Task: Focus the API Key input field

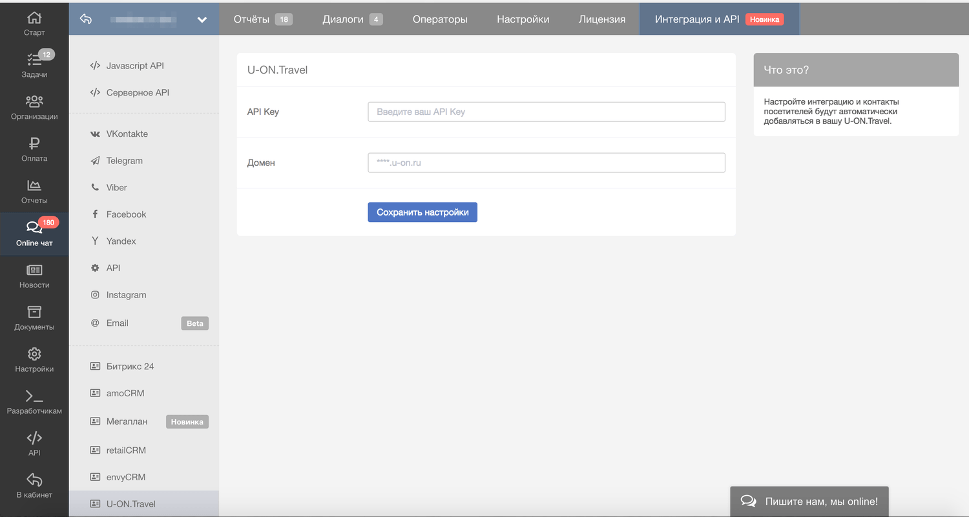Action: point(547,112)
